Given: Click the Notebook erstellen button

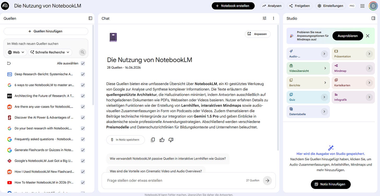Looking at the screenshot, I should (x=233, y=6).
